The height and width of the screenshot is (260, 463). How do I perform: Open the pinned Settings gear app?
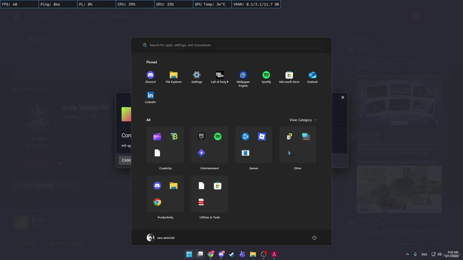click(197, 77)
